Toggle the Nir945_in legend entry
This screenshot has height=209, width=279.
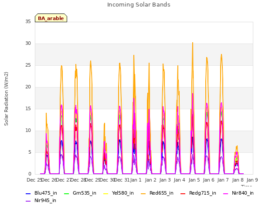(x=41, y=201)
